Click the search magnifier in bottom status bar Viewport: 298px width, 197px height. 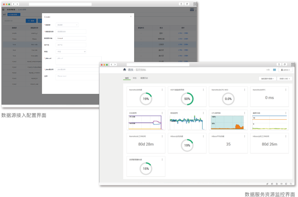pos(291,184)
